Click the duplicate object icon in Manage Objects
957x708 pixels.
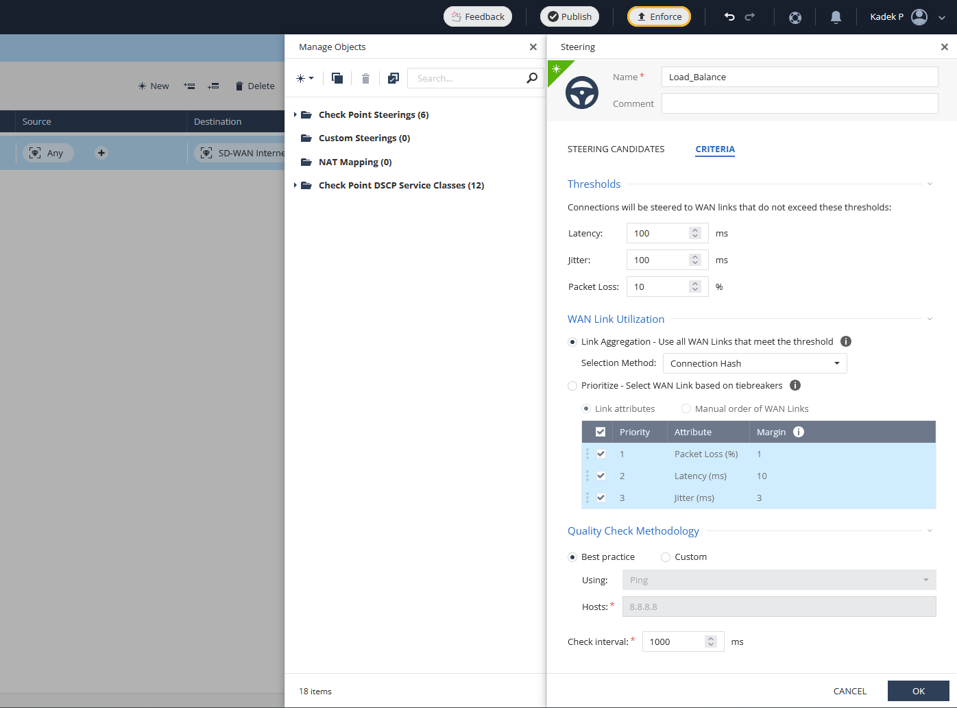click(337, 78)
